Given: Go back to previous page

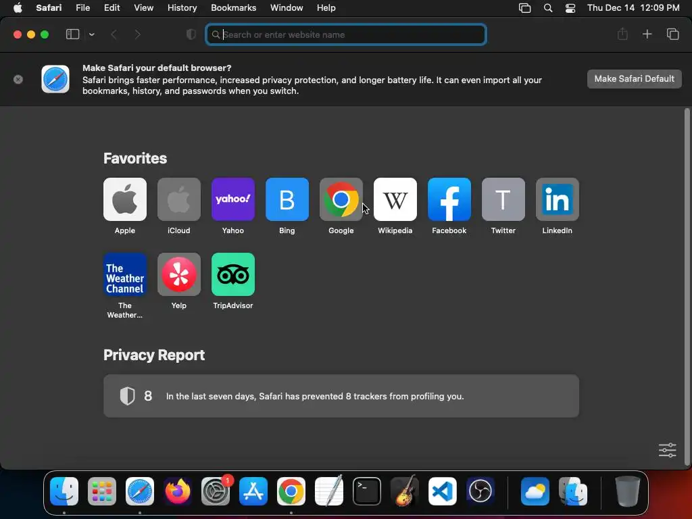Looking at the screenshot, I should (x=114, y=34).
